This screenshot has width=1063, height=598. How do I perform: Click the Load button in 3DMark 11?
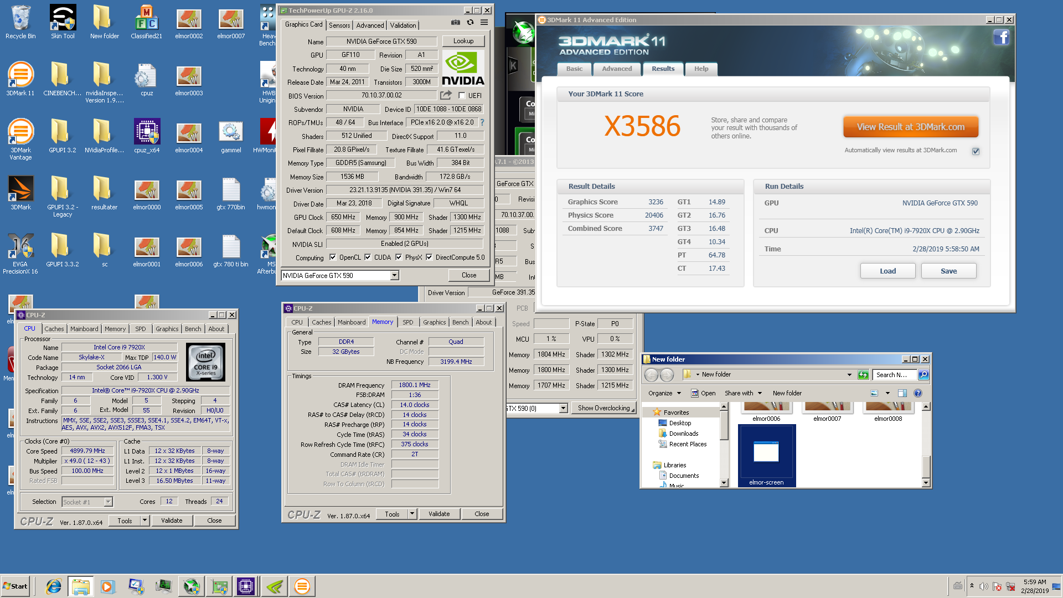click(x=887, y=271)
